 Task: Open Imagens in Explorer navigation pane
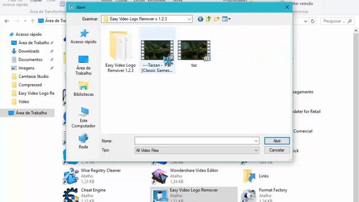coord(26,68)
